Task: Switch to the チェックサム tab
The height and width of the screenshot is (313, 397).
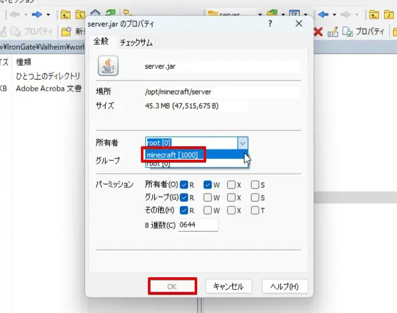Action: pyautogui.click(x=136, y=43)
